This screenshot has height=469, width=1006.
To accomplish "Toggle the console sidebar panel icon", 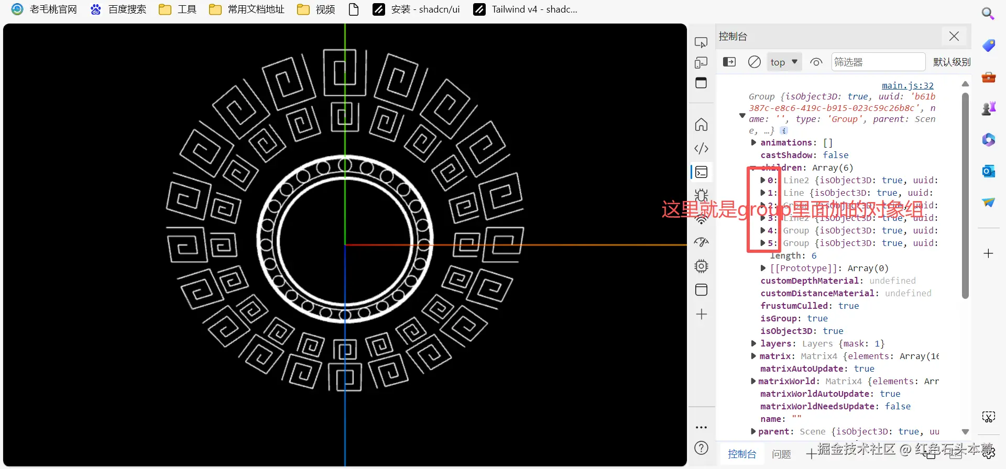I will click(x=729, y=62).
